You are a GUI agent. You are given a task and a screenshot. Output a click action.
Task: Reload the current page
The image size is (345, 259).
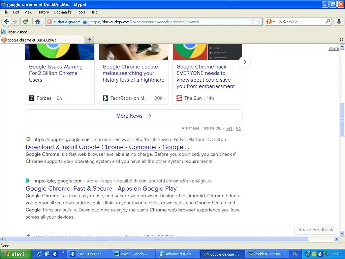tap(26, 22)
